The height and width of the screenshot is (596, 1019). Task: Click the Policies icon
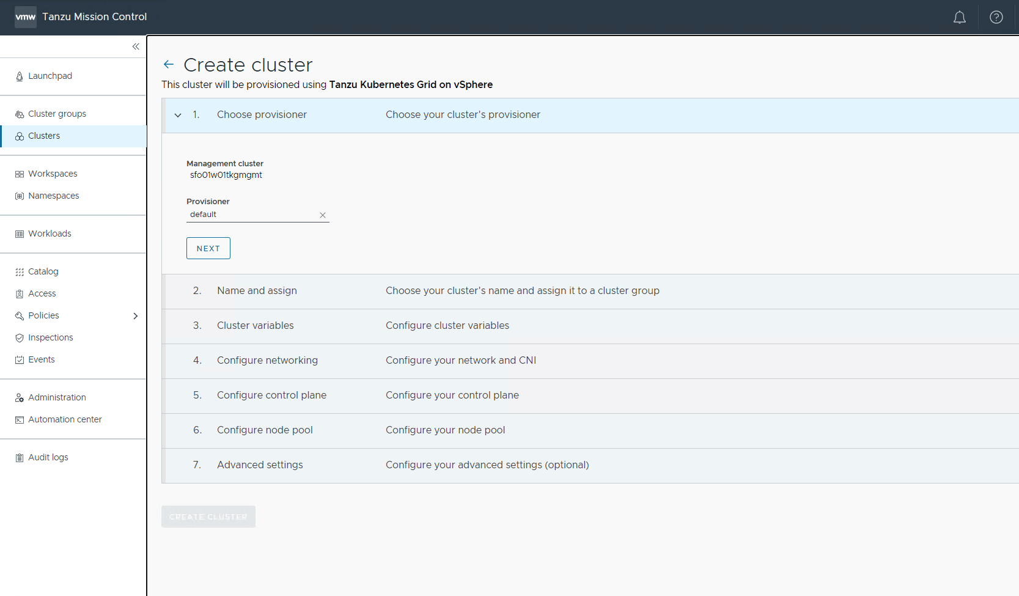click(20, 316)
